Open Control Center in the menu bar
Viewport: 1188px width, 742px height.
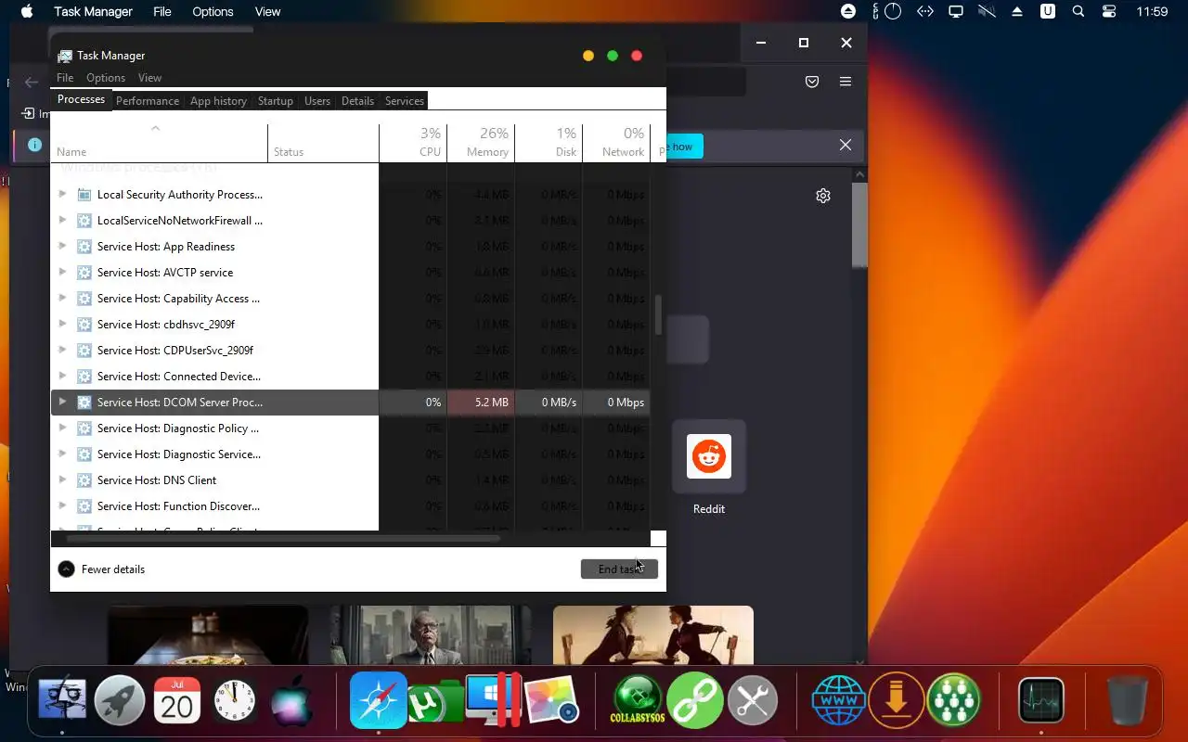(1109, 12)
